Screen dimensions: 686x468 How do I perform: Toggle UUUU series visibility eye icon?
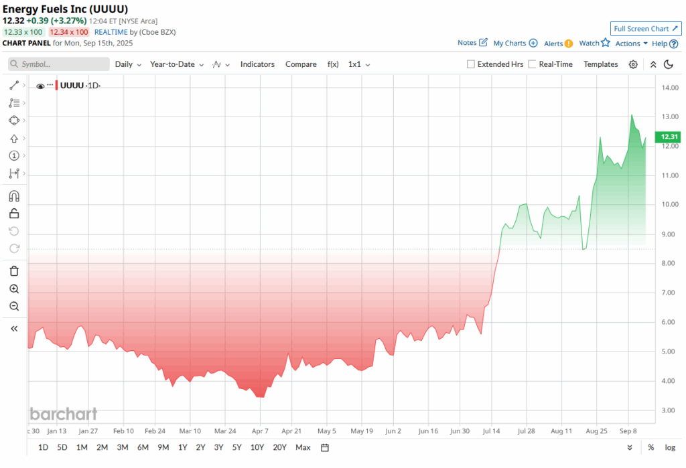pos(40,86)
